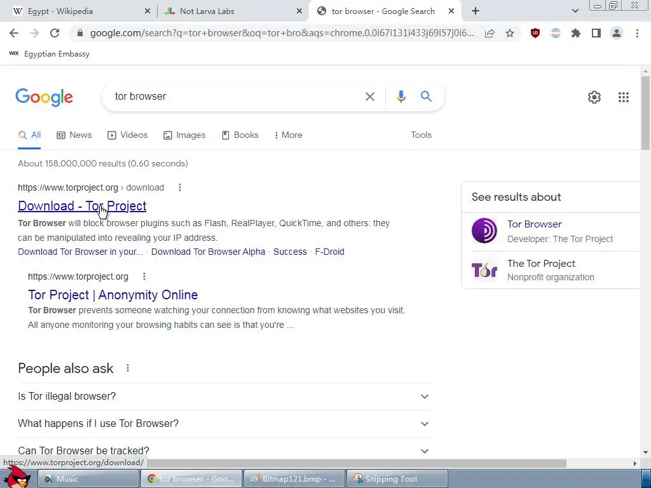The image size is (651, 488).
Task: Switch to News results
Action: [74, 135]
